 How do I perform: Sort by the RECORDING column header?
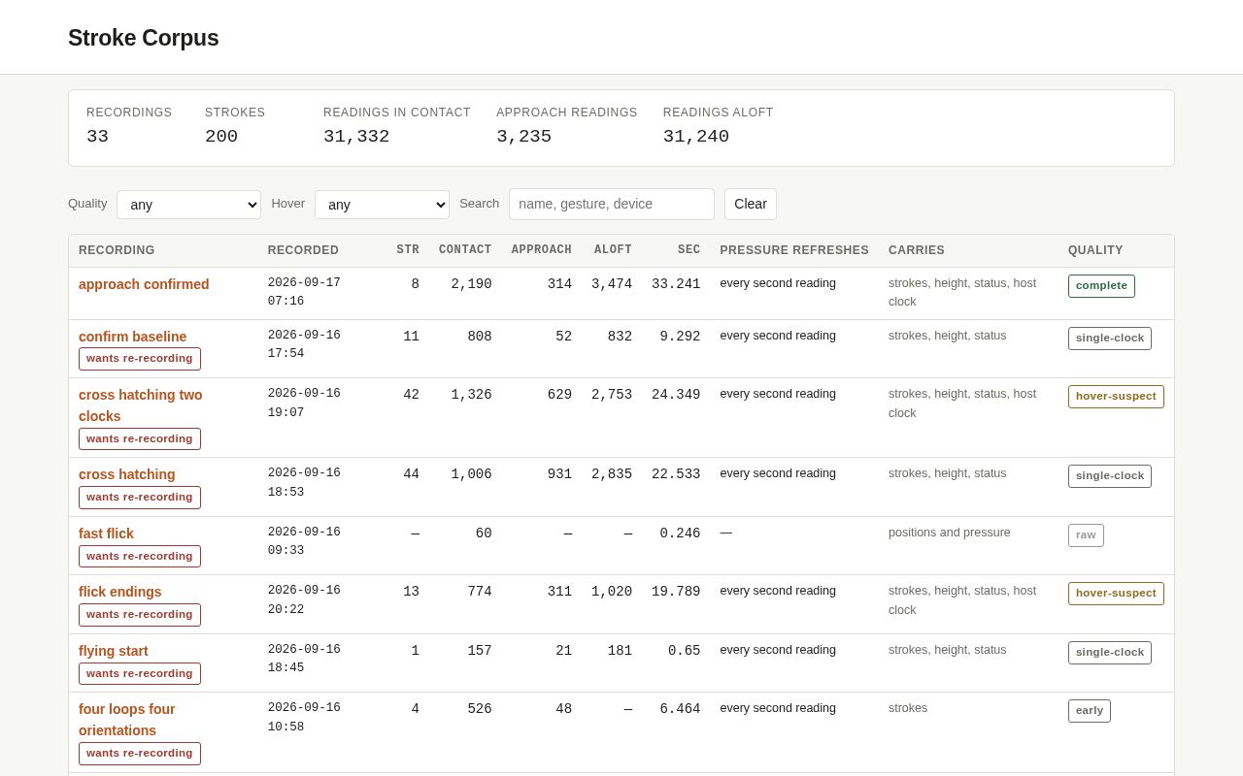click(x=117, y=250)
